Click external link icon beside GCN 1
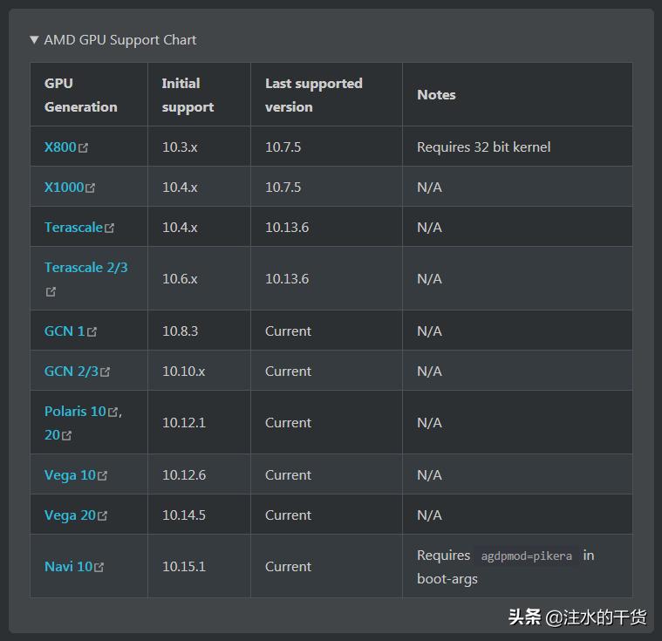 coord(92,332)
